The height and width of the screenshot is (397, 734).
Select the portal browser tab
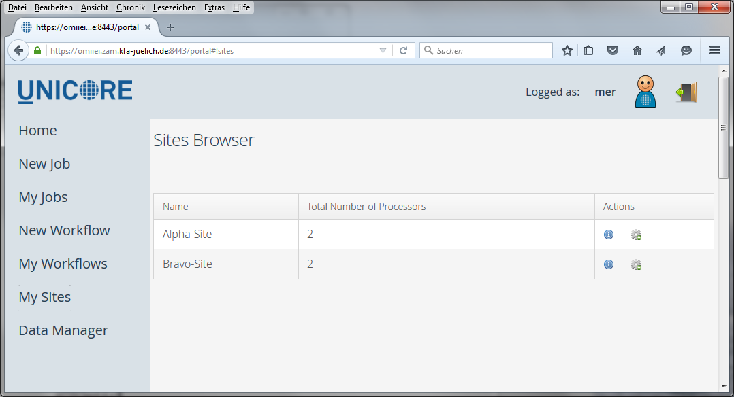(86, 27)
